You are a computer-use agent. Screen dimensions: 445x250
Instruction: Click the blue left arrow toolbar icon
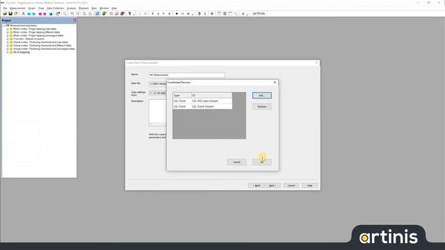pos(29,14)
